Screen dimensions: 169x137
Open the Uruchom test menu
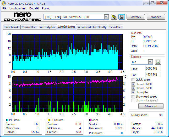pos(18,8)
